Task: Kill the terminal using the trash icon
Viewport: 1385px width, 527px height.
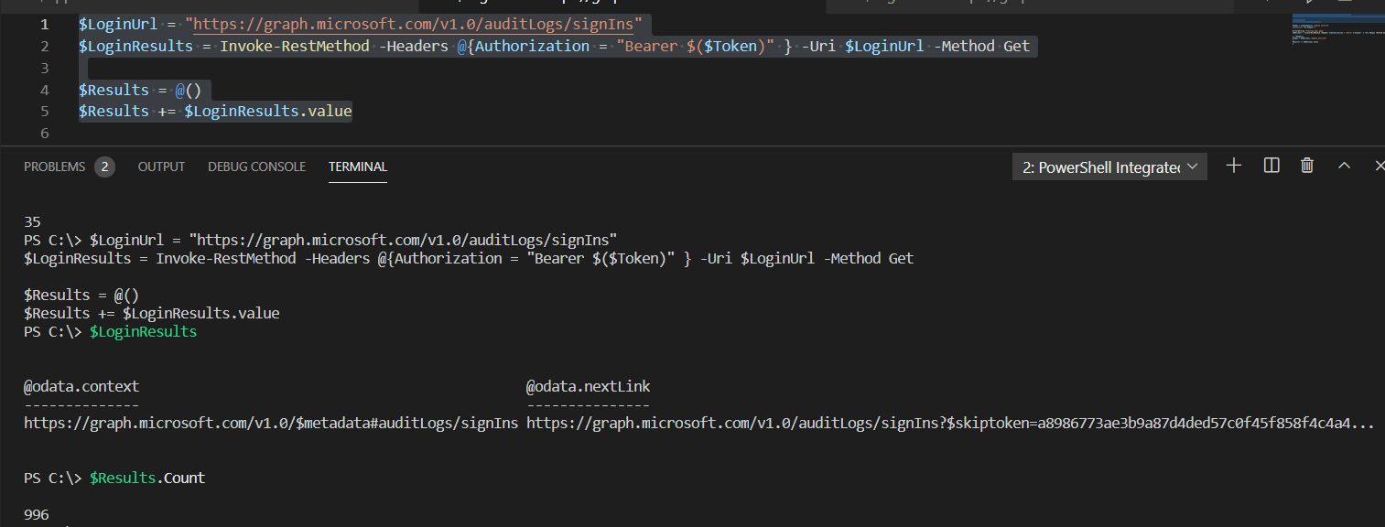Action: click(x=1306, y=166)
